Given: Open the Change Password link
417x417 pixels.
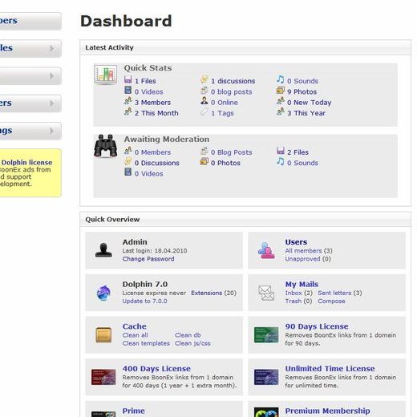Looking at the screenshot, I should pos(148,259).
